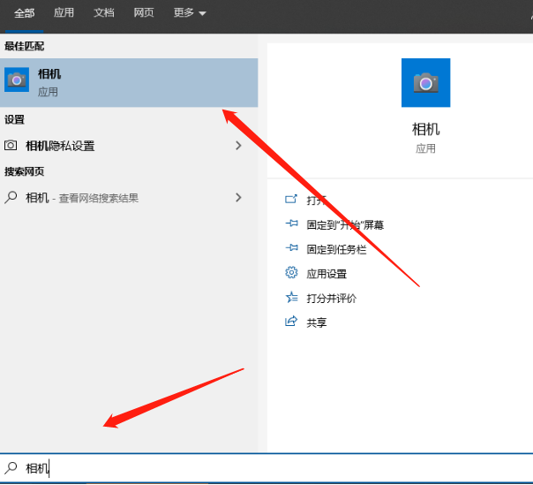
Task: Click the search box containing 相机
Action: pyautogui.click(x=266, y=468)
